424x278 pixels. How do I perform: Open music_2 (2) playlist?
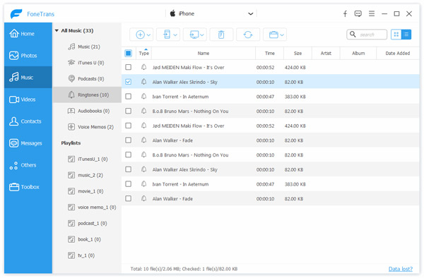(x=87, y=175)
